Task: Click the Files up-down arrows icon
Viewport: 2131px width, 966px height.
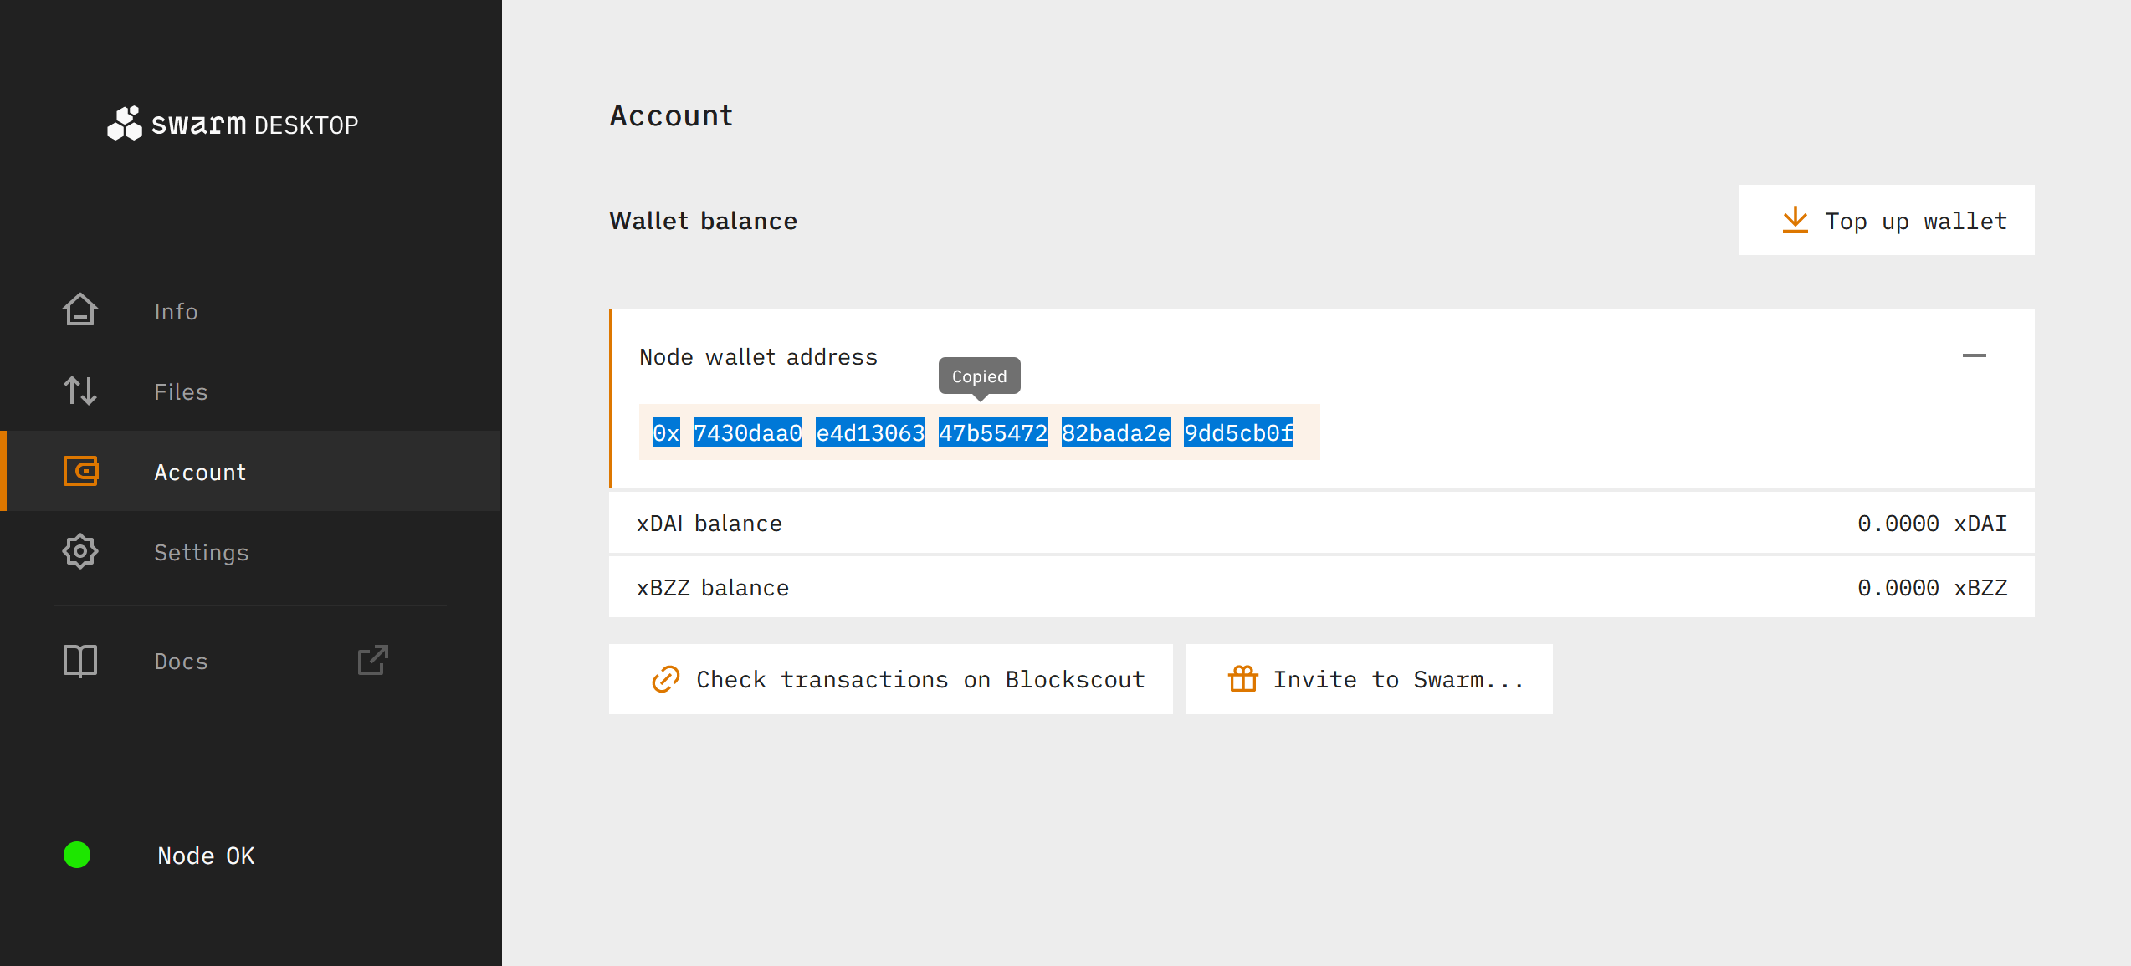Action: click(80, 391)
